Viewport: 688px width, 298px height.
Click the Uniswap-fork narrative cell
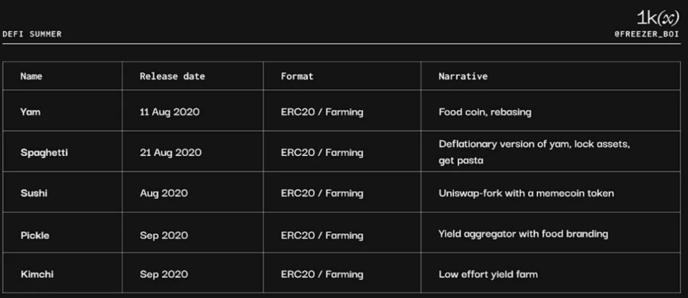pyautogui.click(x=526, y=193)
